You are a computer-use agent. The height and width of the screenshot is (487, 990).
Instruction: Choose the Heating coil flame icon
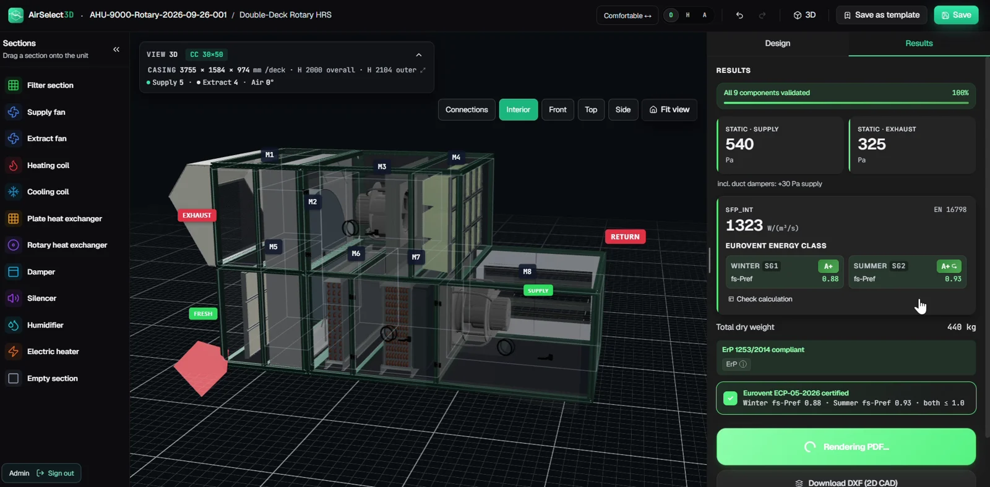[13, 166]
